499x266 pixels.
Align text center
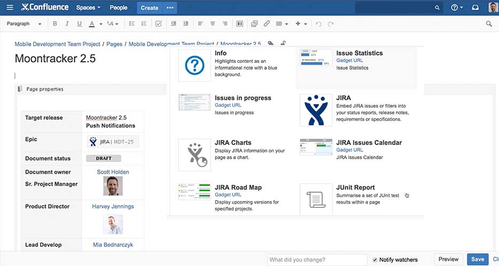212,23
